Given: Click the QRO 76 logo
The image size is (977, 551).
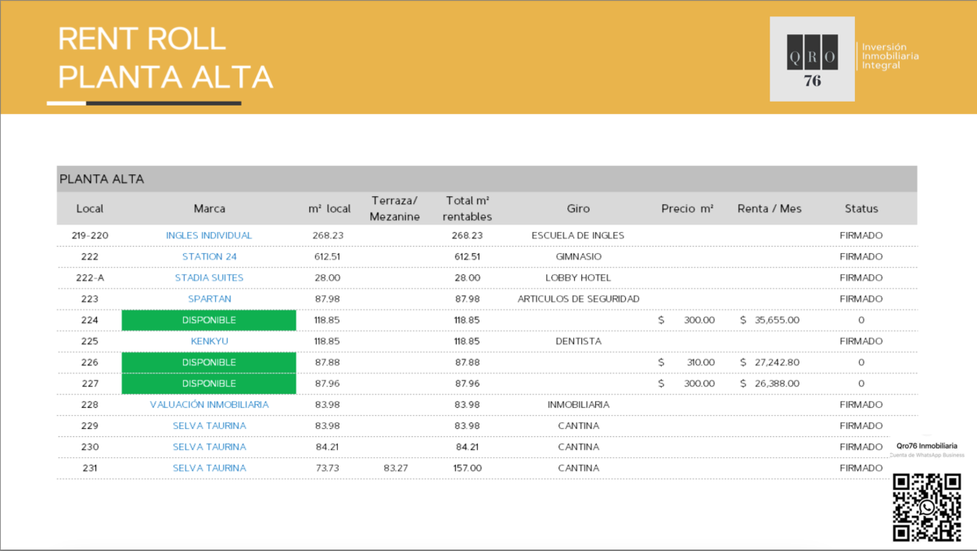Looking at the screenshot, I should tap(812, 59).
